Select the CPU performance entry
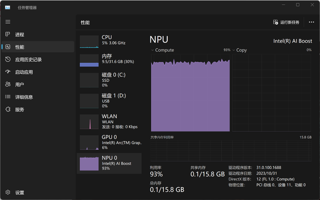The image size is (320, 200). (109, 41)
